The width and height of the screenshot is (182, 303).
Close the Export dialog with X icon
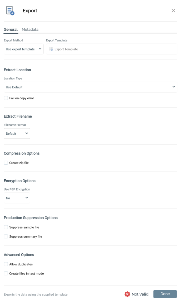(173, 11)
